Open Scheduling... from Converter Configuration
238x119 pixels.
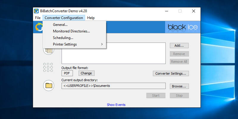(63, 38)
